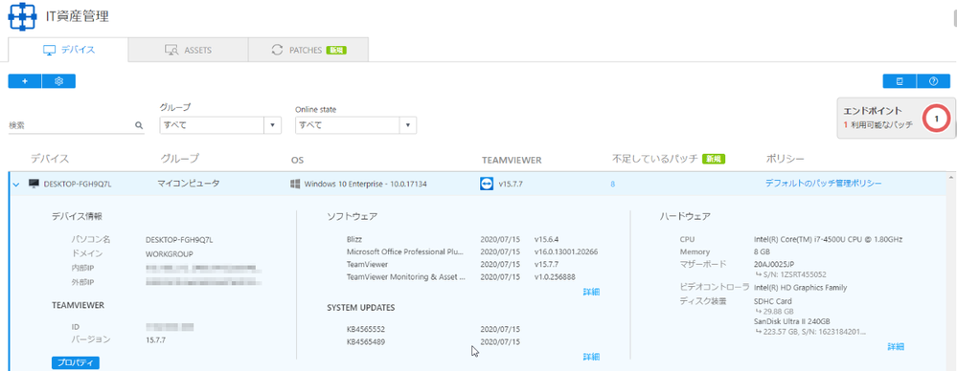957x371 pixels.
Task: Sort by the OS column header
Action: pos(297,161)
